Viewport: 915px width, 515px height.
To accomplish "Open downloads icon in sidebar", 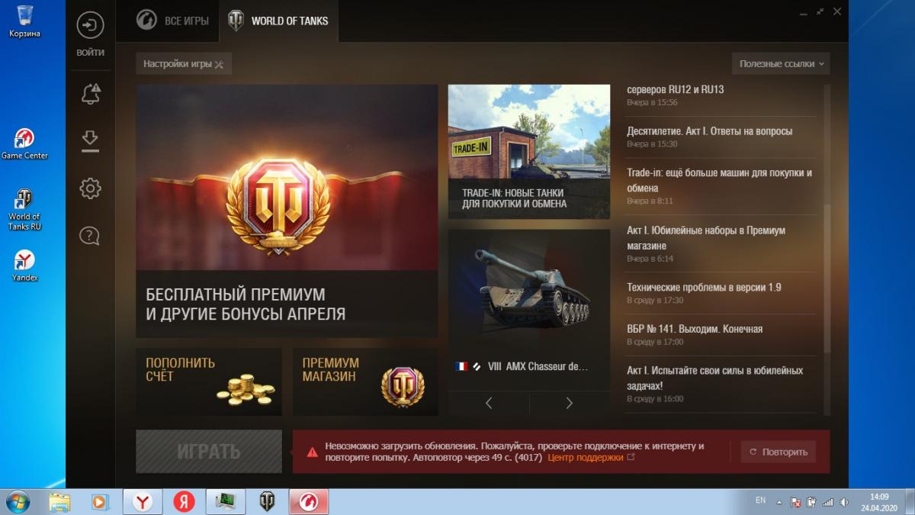I will [90, 141].
